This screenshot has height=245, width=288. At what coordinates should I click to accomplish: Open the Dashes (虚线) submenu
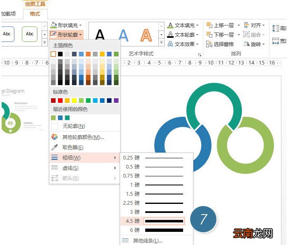[85, 168]
